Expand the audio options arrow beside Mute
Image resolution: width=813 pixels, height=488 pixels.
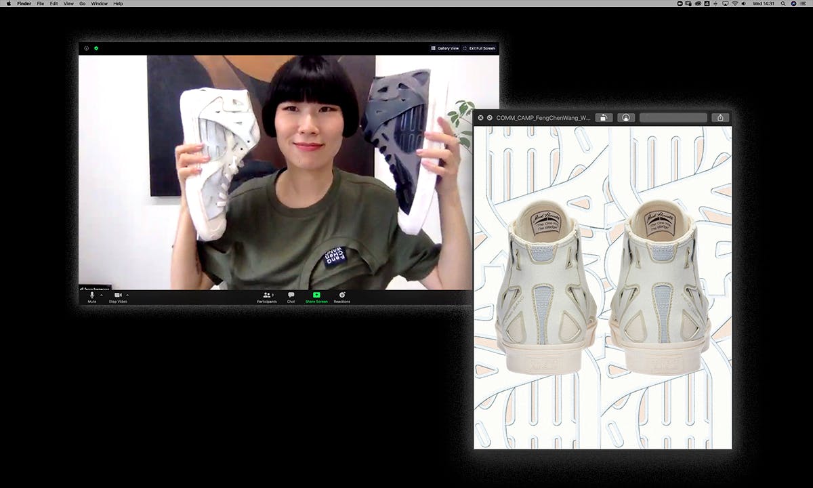pos(102,295)
